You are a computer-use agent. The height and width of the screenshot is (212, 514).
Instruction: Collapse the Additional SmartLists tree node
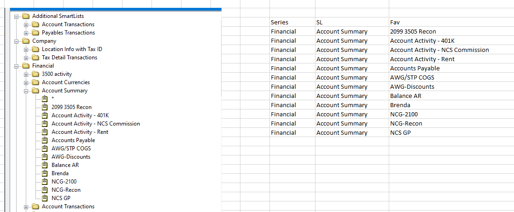16,16
